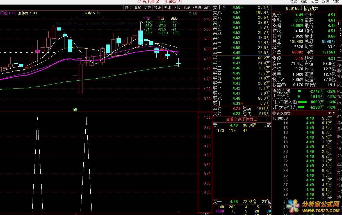Click the 叠加 overlay toolbar button

138,8
